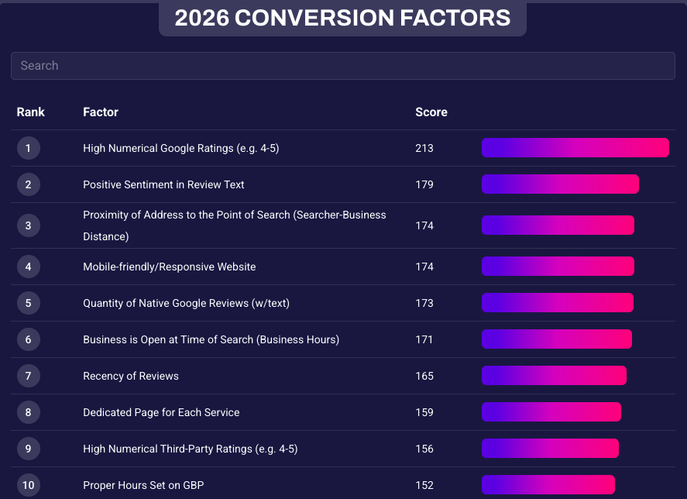The width and height of the screenshot is (687, 499).
Task: Click the Rank column header
Action: (x=31, y=112)
